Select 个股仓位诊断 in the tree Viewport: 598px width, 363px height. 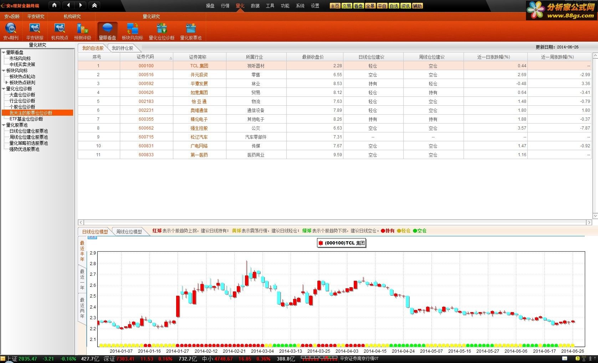(22, 107)
